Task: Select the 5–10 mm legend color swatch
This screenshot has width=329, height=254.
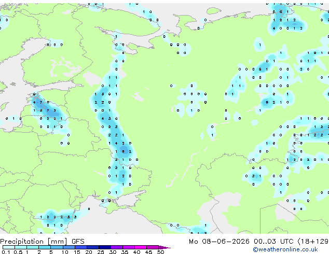Action: (x=57, y=247)
